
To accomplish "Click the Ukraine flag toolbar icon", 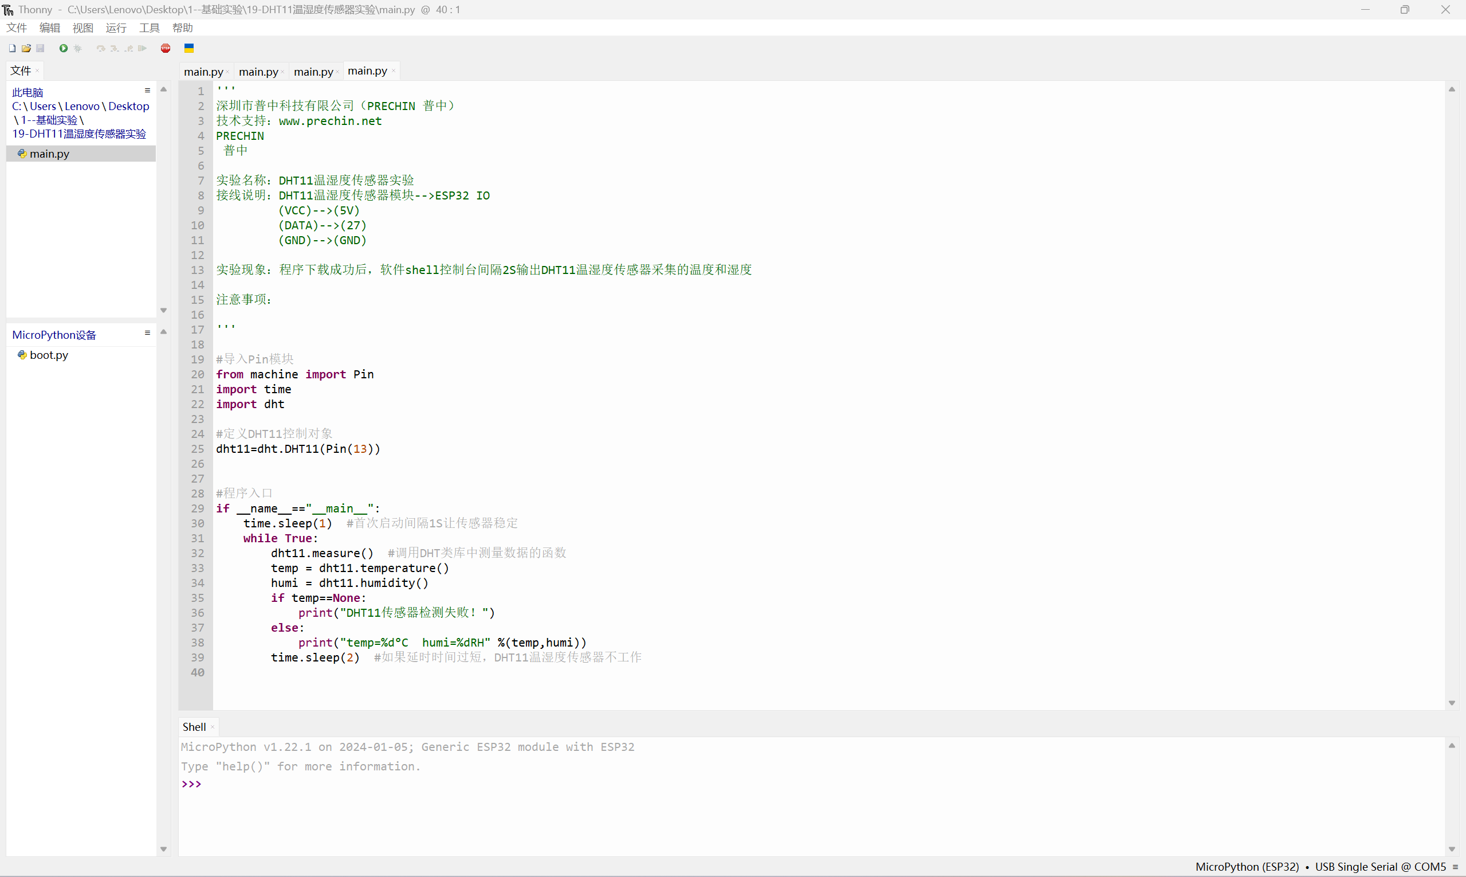I will (189, 49).
